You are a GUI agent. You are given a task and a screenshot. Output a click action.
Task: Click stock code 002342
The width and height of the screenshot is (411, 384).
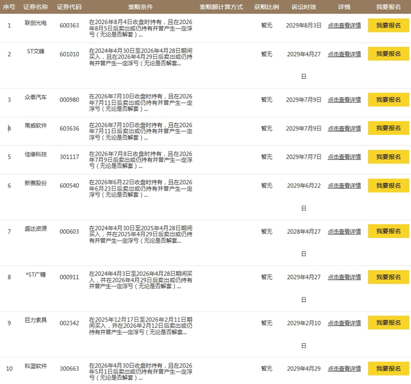69,323
